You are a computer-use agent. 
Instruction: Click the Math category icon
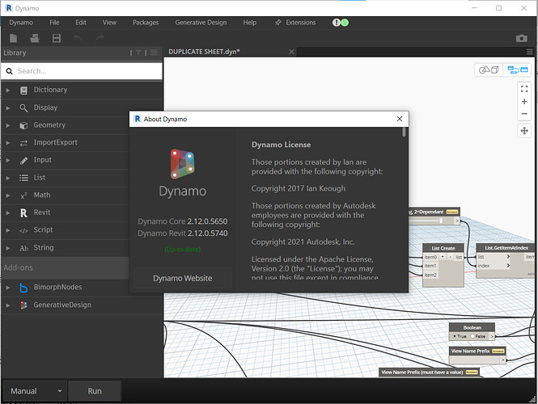coord(23,196)
